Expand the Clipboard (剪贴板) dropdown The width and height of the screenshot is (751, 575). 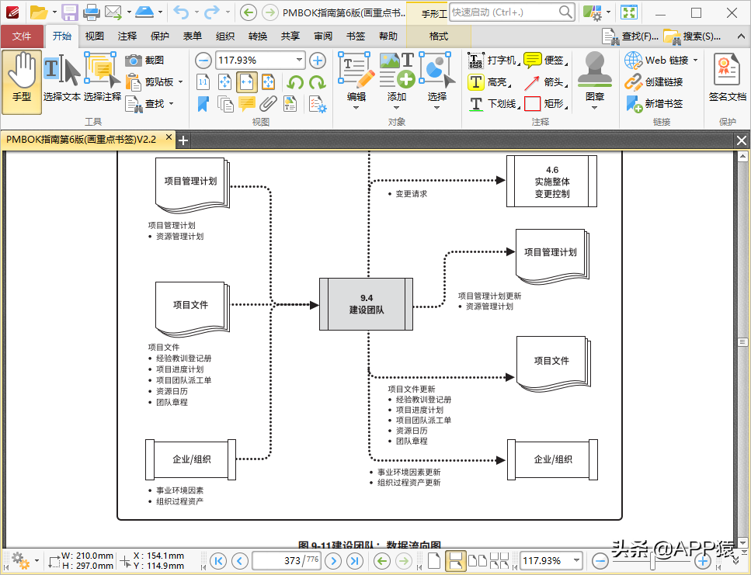tap(180, 81)
